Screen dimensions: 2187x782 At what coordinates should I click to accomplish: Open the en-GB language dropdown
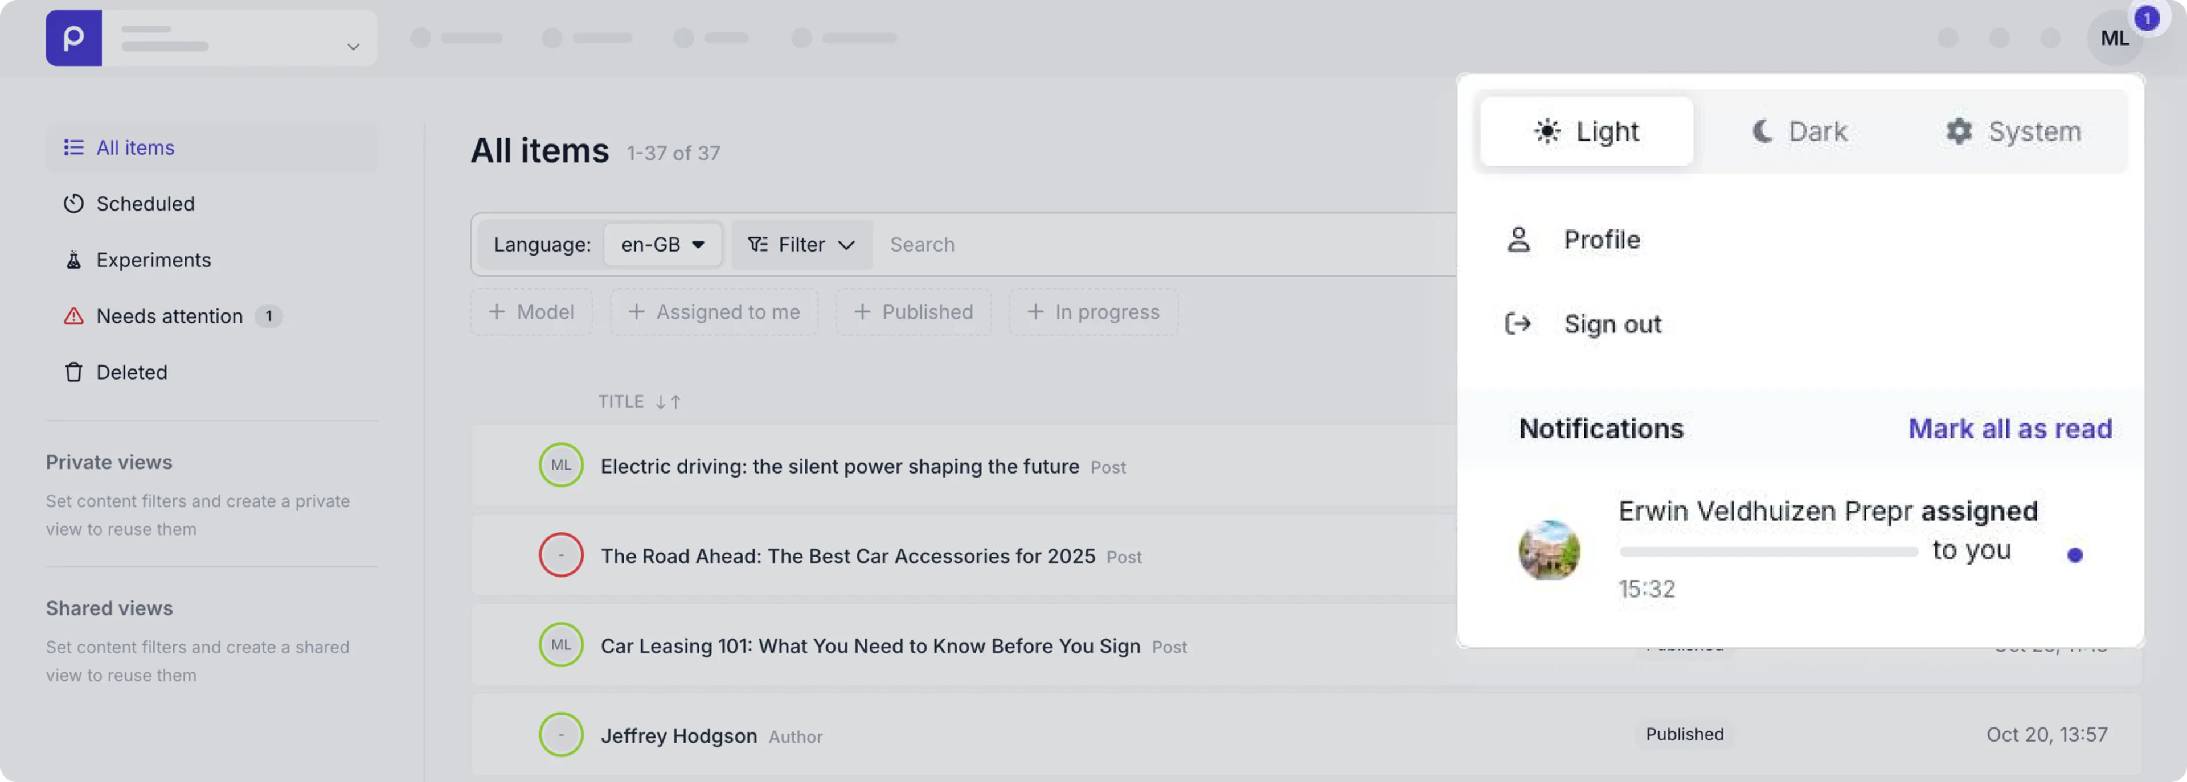(x=663, y=244)
